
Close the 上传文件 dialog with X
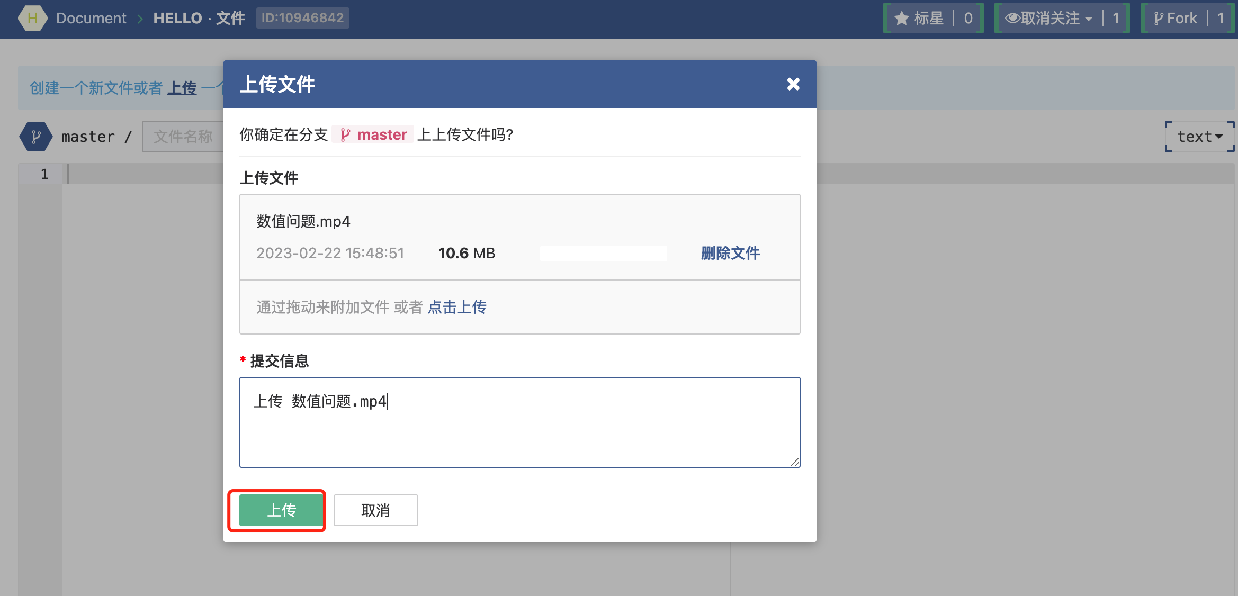[793, 84]
